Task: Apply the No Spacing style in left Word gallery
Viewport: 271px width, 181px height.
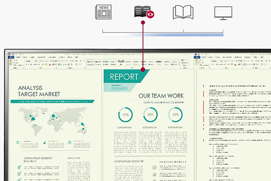Action: coord(98,63)
